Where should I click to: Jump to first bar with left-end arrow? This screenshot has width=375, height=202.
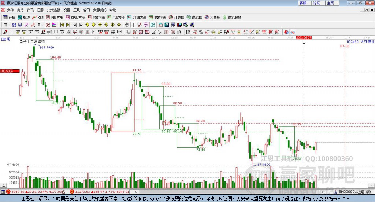62,25
